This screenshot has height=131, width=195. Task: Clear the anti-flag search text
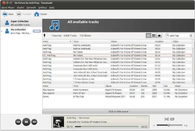click(x=191, y=36)
